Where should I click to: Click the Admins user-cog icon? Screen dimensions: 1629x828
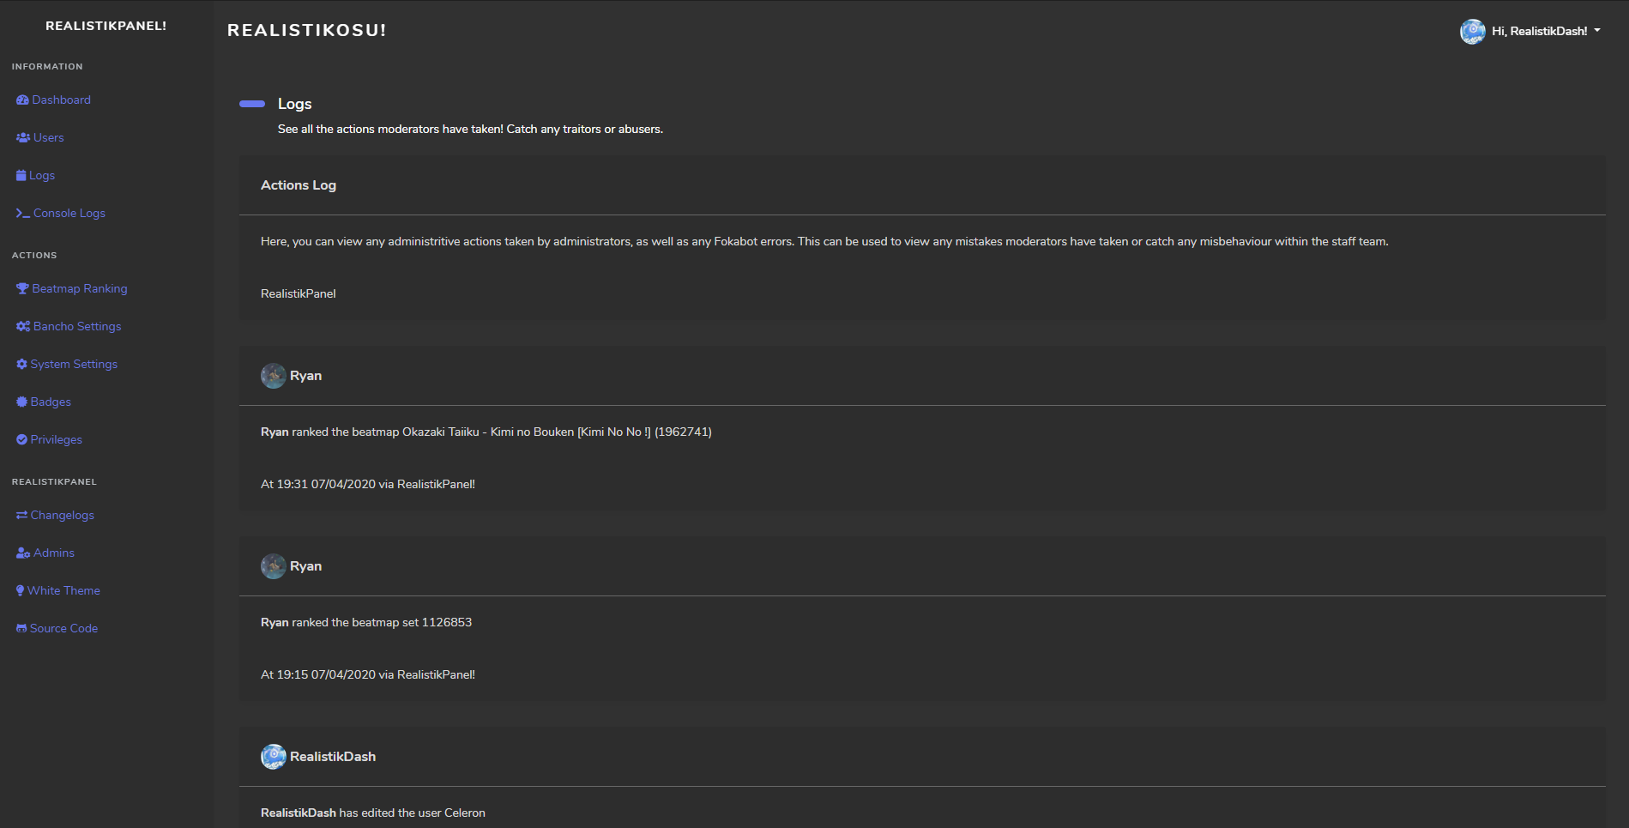pos(23,553)
